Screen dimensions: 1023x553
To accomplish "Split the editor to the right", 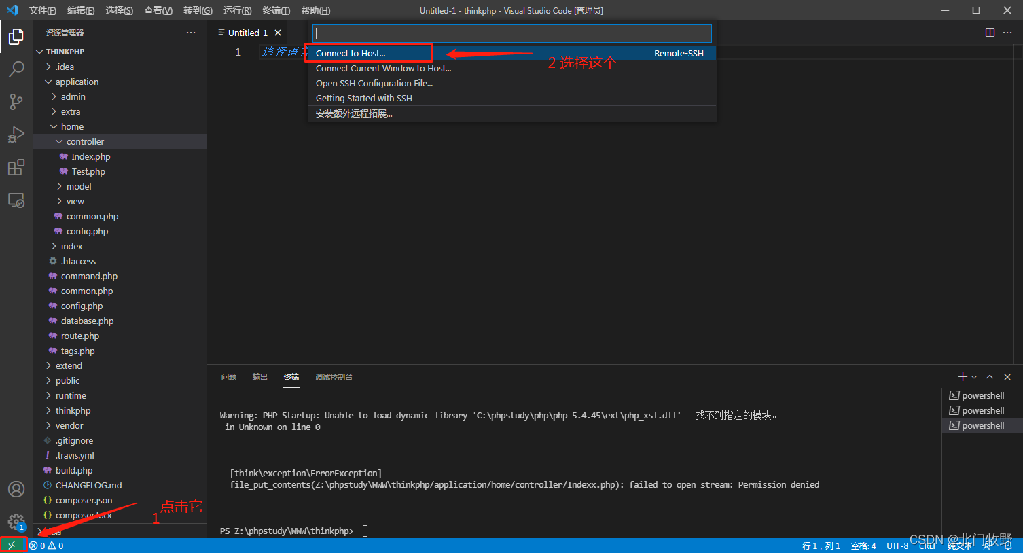I will [x=990, y=33].
